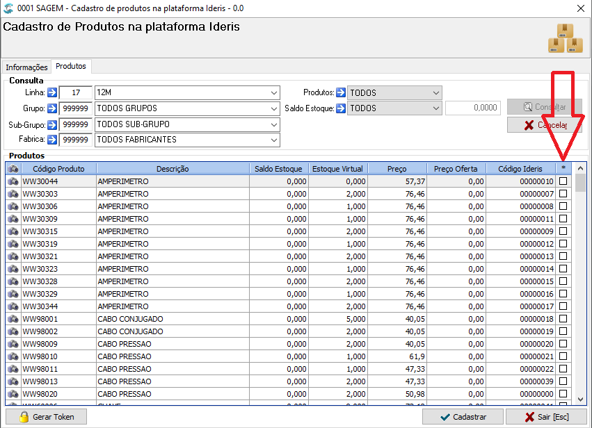The width and height of the screenshot is (592, 428).
Task: Check the box for product WW30303
Action: (563, 193)
